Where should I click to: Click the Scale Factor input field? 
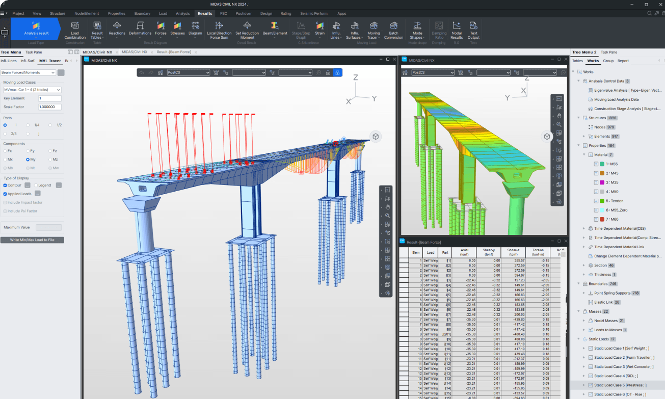[49, 107]
